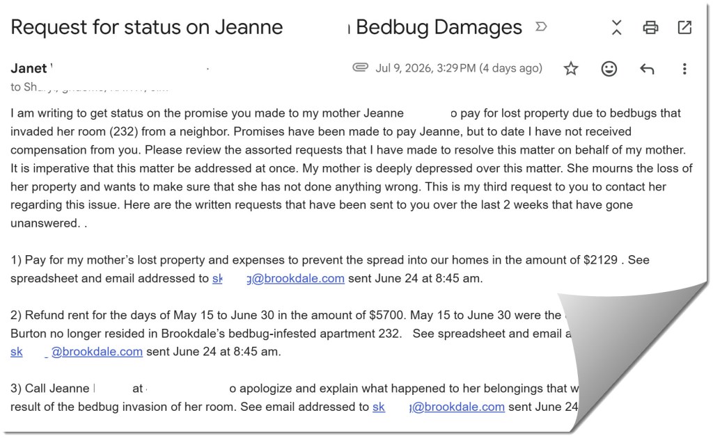Collapse all messages with the arrows icon
This screenshot has width=713, height=438.
pos(617,28)
